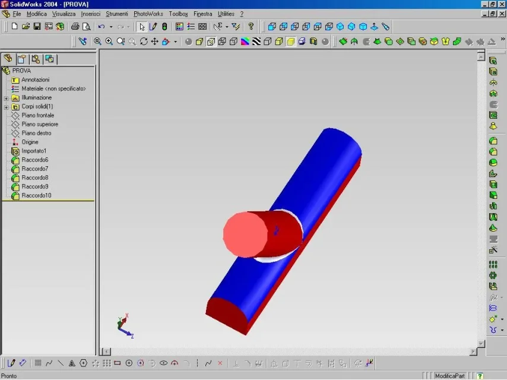Start a sketch with the pencil icon
The image size is (507, 380).
pos(153,27)
